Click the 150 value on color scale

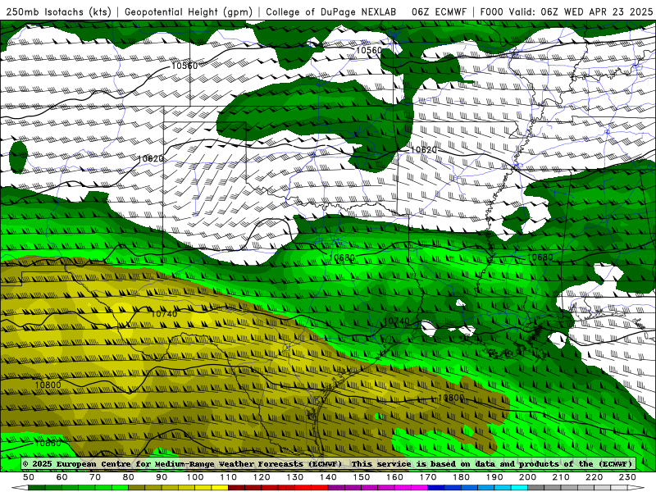coord(362,477)
